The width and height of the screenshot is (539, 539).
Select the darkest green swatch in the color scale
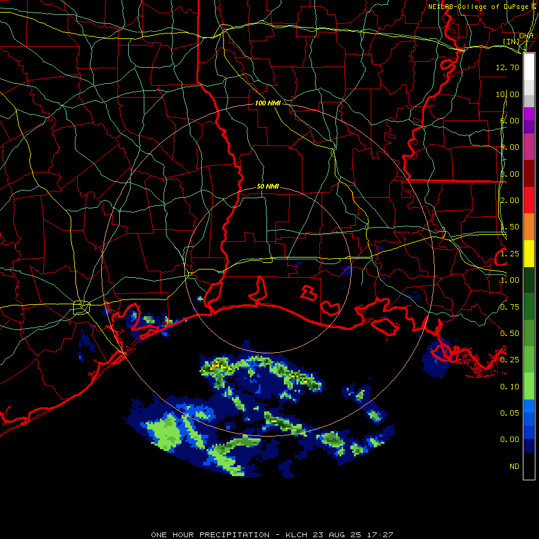[529, 280]
